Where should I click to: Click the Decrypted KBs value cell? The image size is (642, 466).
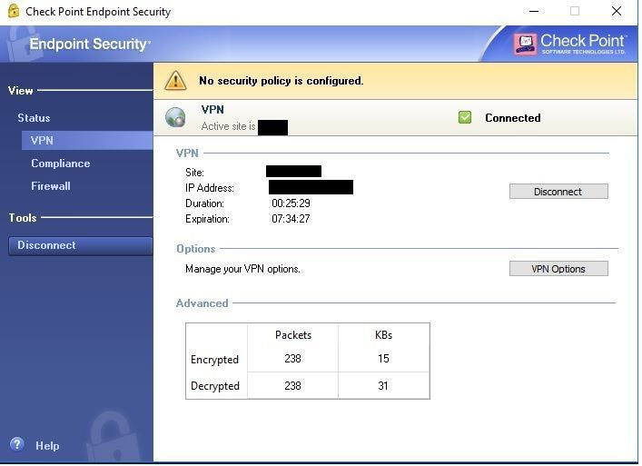tap(383, 386)
